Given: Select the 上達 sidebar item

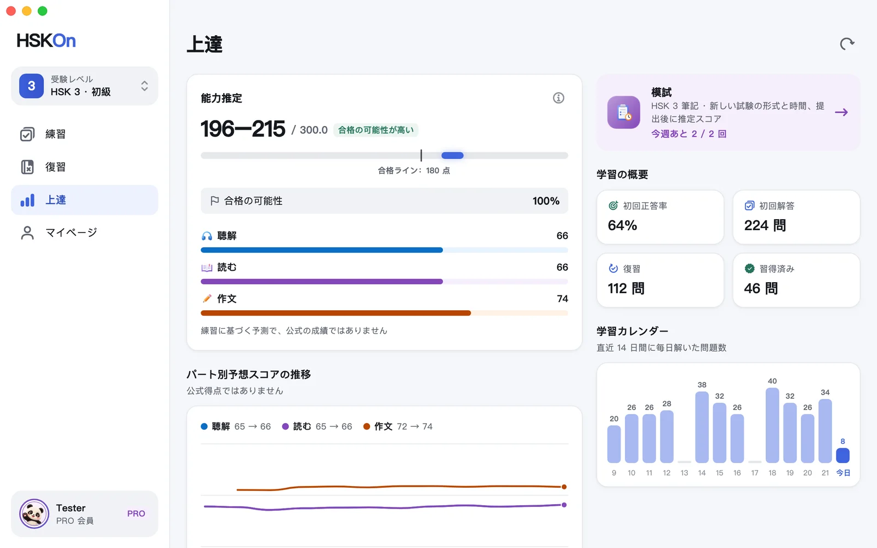Looking at the screenshot, I should tap(84, 200).
